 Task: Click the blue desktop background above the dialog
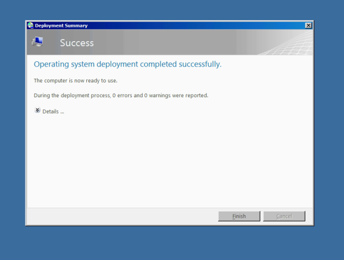point(169,10)
